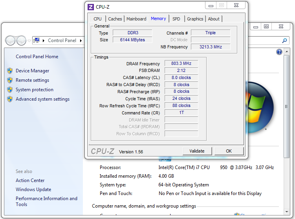Minimize the Control Panel window

[256, 26]
